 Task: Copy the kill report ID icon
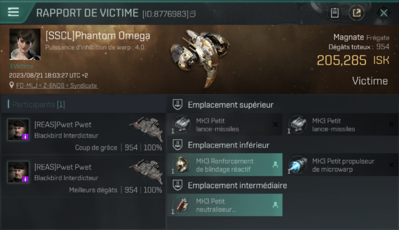[x=193, y=14]
